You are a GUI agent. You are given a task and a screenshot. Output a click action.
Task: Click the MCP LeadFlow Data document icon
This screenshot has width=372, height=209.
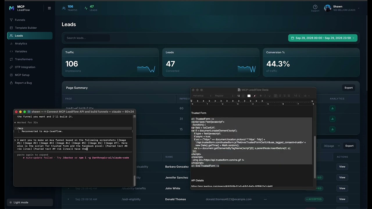[x=239, y=90]
